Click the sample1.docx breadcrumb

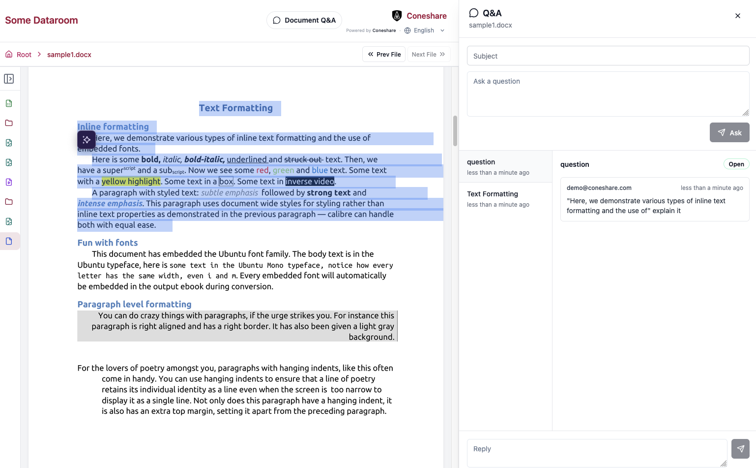[69, 55]
